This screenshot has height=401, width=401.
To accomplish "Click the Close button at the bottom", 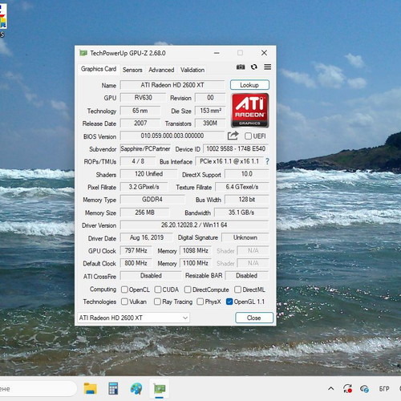I will (x=254, y=318).
